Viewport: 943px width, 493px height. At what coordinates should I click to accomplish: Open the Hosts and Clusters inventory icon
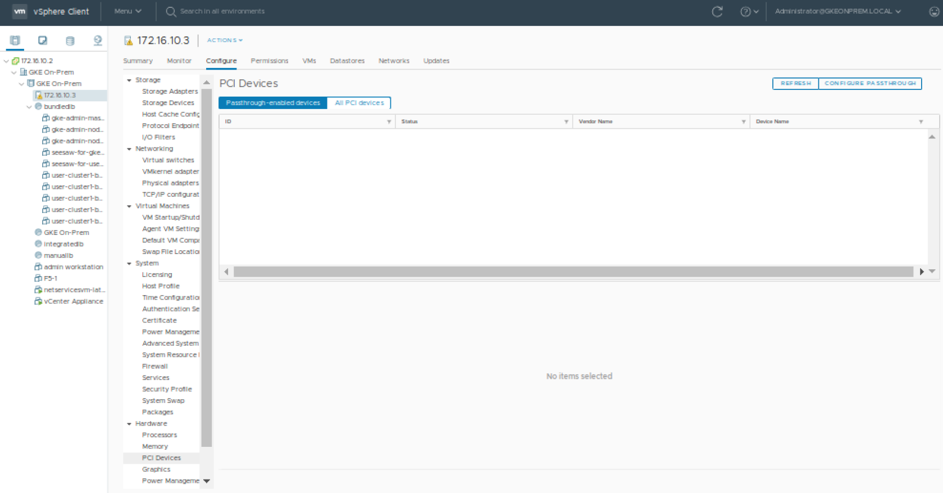pyautogui.click(x=15, y=40)
